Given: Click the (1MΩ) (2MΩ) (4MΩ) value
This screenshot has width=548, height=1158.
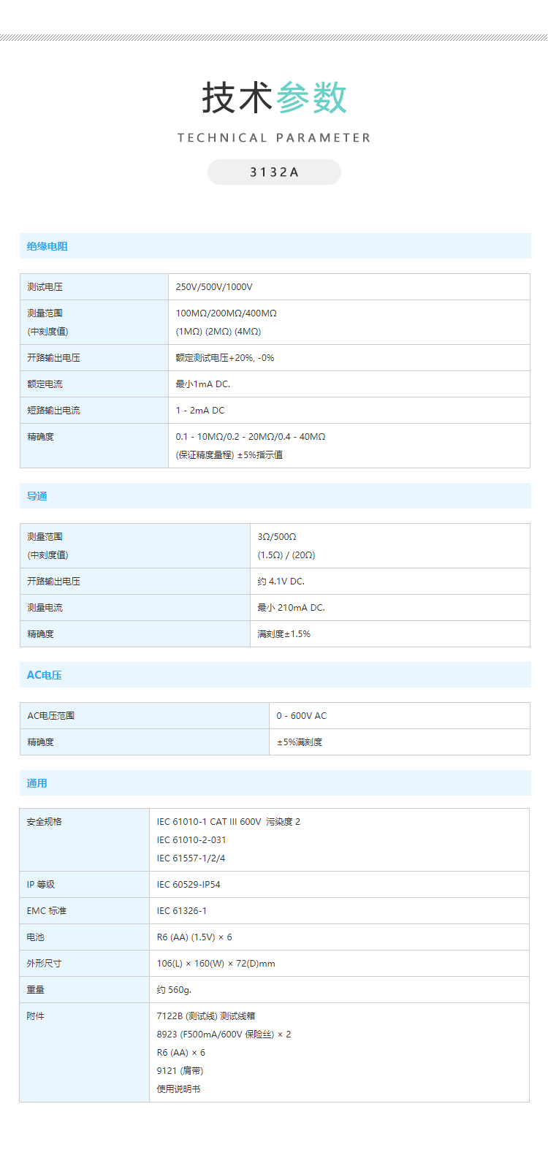Looking at the screenshot, I should pos(218,332).
